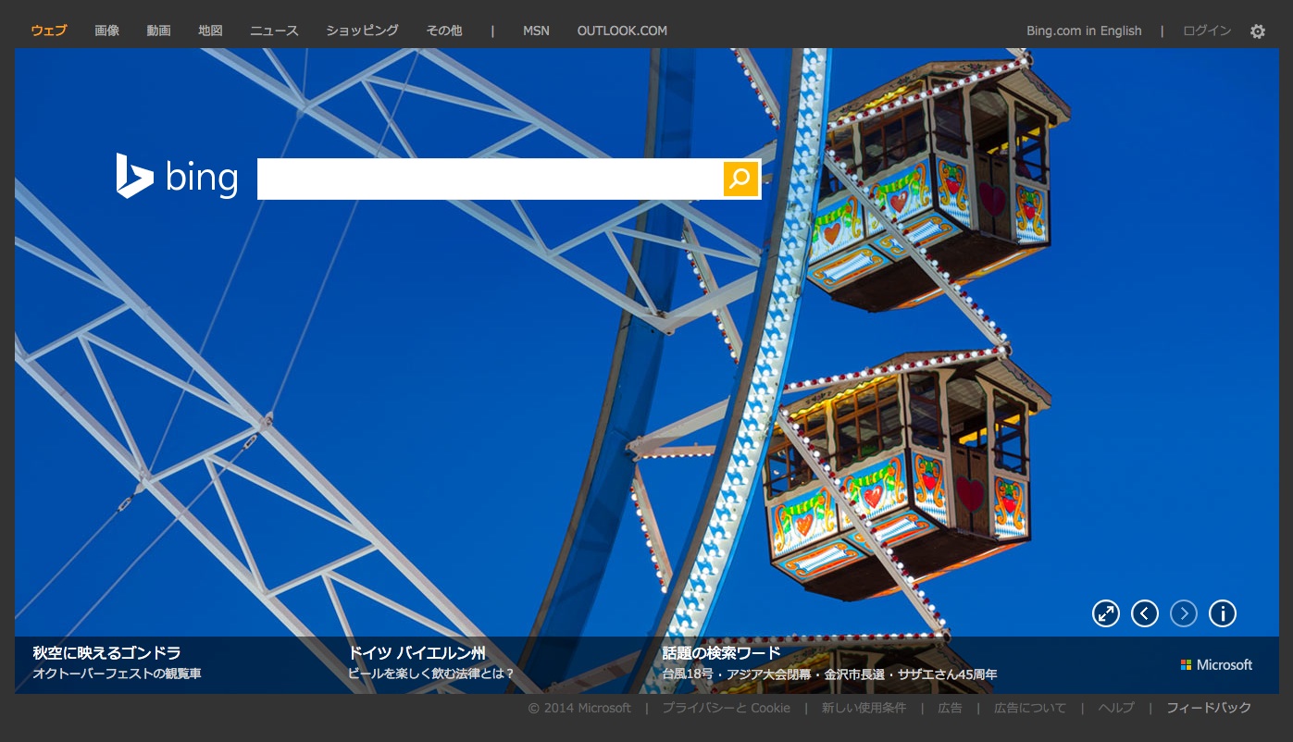The image size is (1293, 742).
Task: Click the ショッピング navigation item
Action: point(362,31)
